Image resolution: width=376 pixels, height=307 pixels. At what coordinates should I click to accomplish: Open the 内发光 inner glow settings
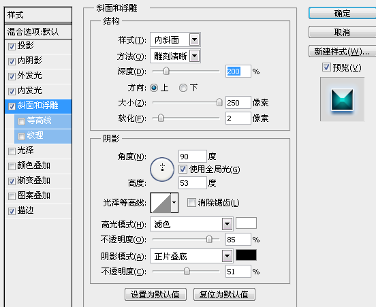(30, 91)
